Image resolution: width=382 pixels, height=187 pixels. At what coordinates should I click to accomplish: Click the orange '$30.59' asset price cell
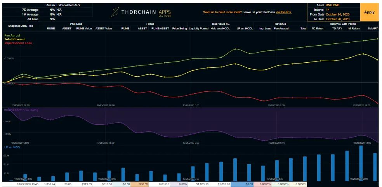click(x=139, y=184)
